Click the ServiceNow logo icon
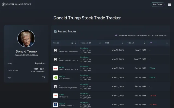174x108 pixels. pos(55,68)
